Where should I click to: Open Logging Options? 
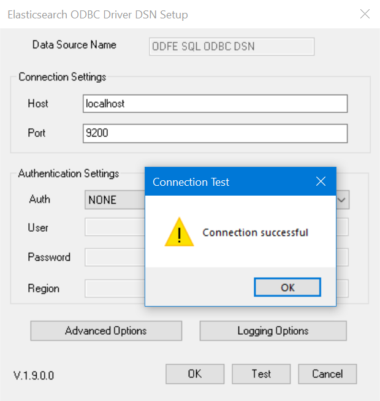(273, 330)
